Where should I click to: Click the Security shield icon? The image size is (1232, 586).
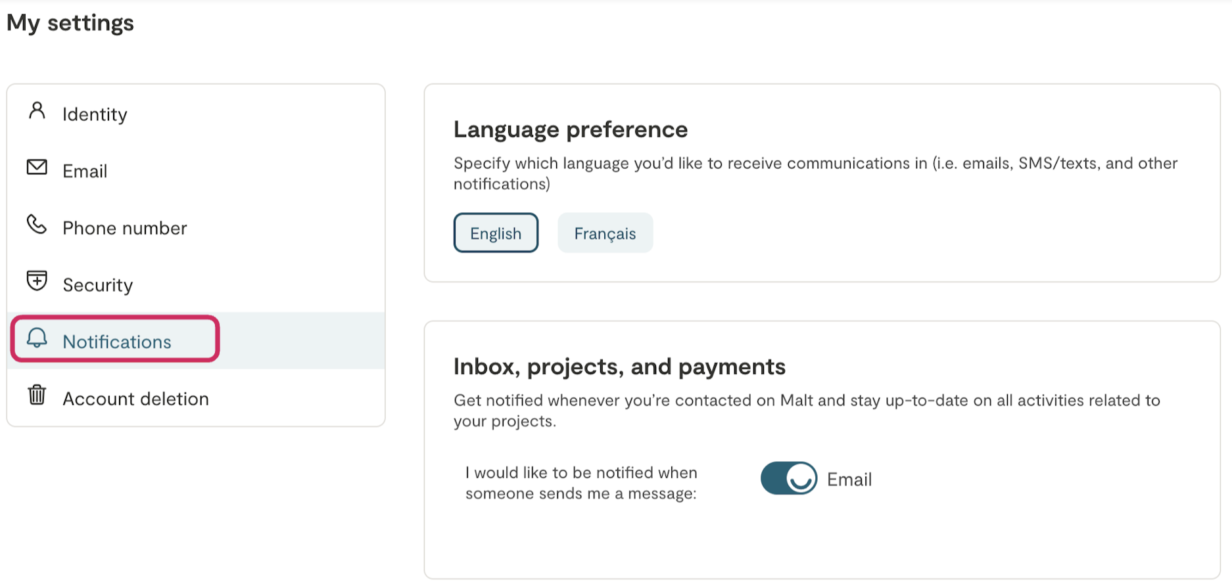point(37,281)
